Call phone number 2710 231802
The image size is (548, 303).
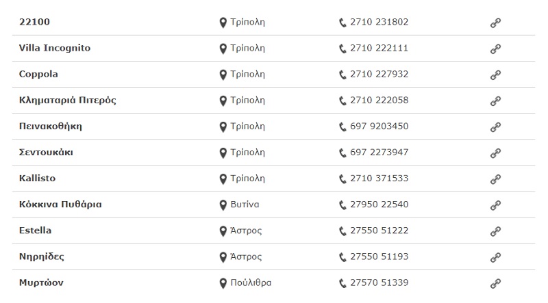[x=379, y=22]
